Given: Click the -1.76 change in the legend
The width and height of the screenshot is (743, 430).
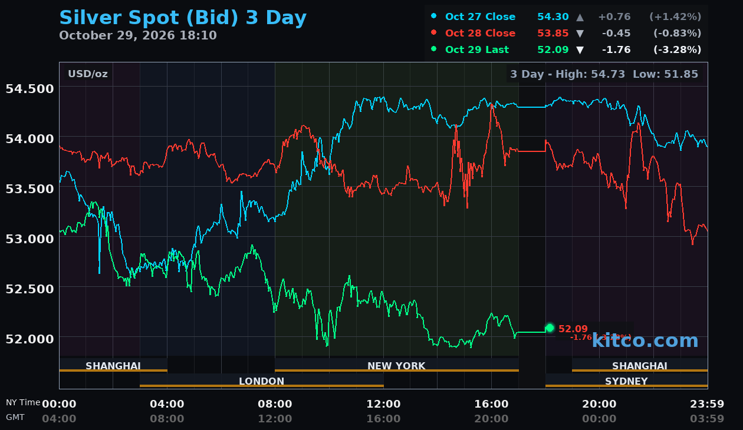Looking at the screenshot, I should (x=616, y=49).
